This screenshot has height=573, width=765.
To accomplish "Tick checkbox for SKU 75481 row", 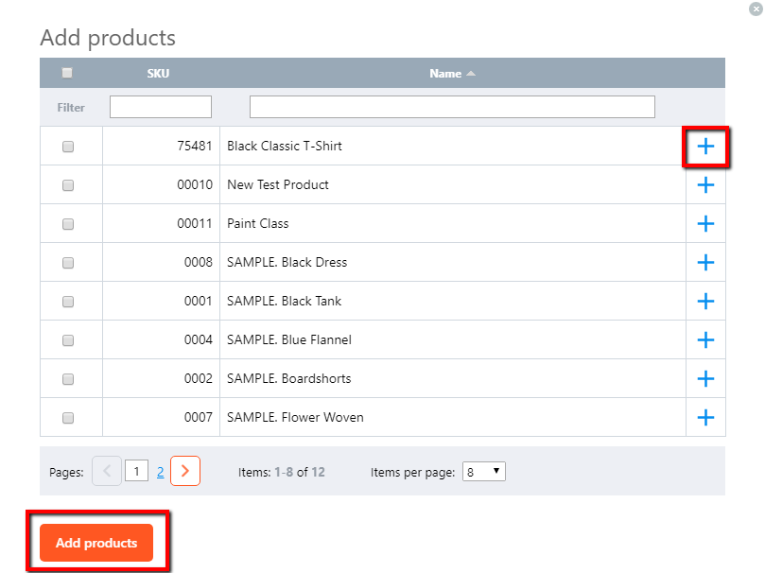I will (x=68, y=147).
